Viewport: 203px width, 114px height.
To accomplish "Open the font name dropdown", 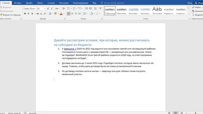I will tap(36, 9).
